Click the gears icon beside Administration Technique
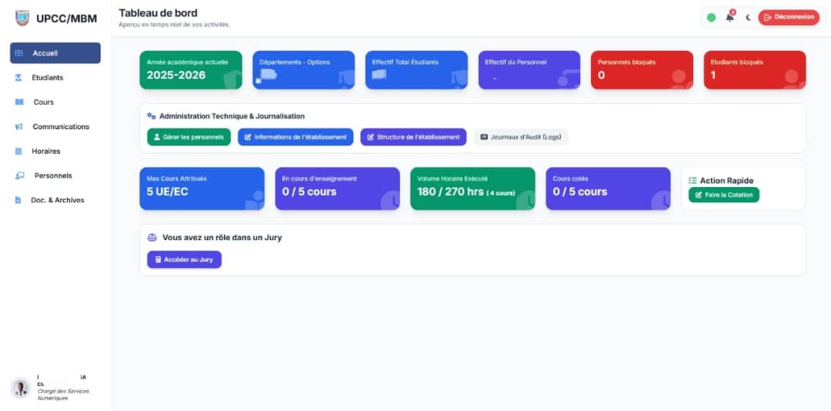Image resolution: width=831 pixels, height=411 pixels. click(x=152, y=115)
